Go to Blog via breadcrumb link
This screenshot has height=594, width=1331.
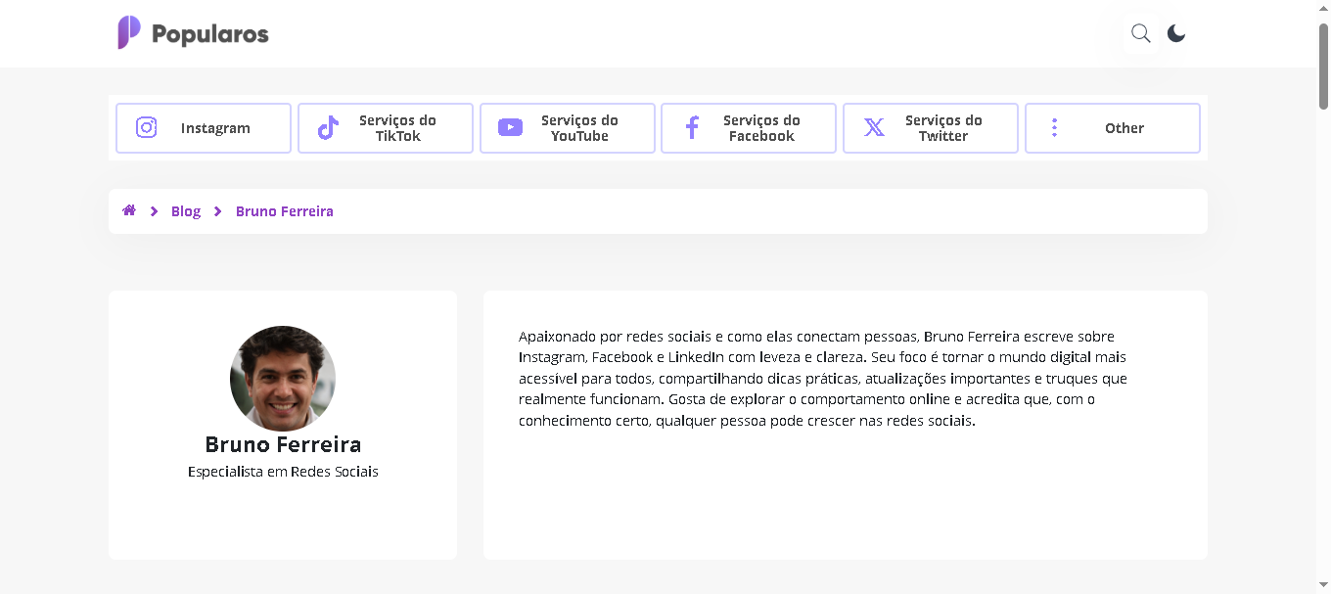click(x=186, y=210)
